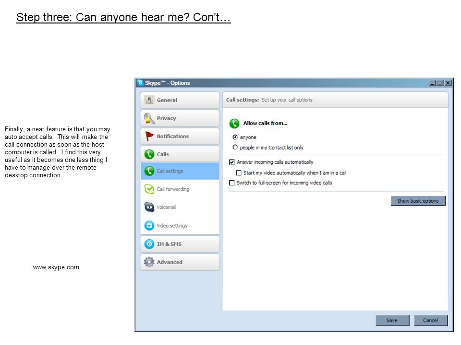Screen dimensions: 461x345
Task: Click the 'Skype - Options' title text
Action: coord(167,83)
